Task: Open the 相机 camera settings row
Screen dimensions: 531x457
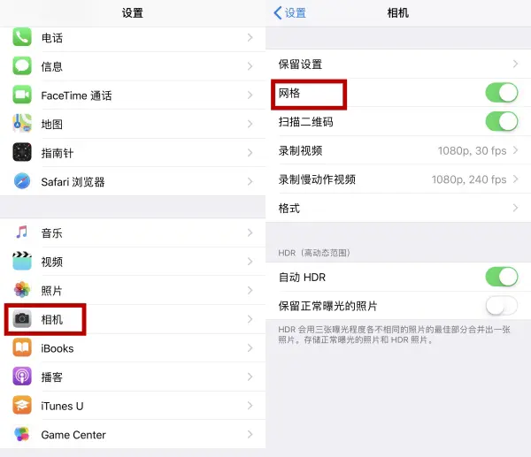Action: (133, 319)
